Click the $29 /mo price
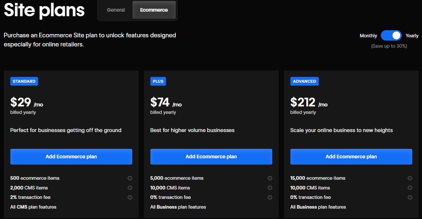 click(x=27, y=102)
